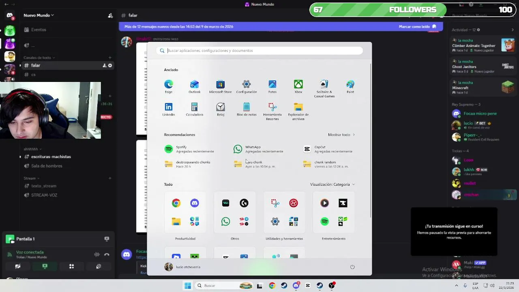Toggle screen sharing in the voice panel
519x292 pixels.
click(45, 266)
